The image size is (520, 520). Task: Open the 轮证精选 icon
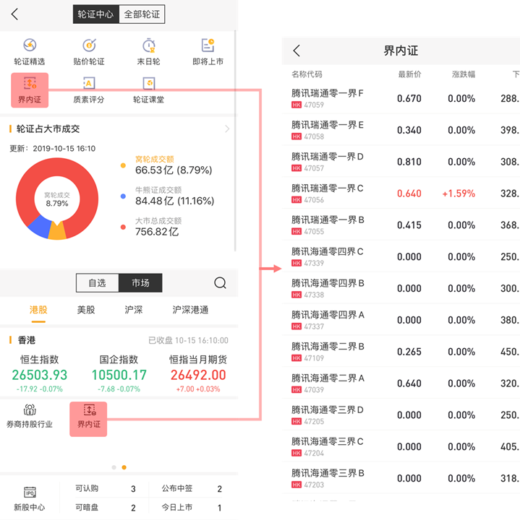[x=30, y=52]
